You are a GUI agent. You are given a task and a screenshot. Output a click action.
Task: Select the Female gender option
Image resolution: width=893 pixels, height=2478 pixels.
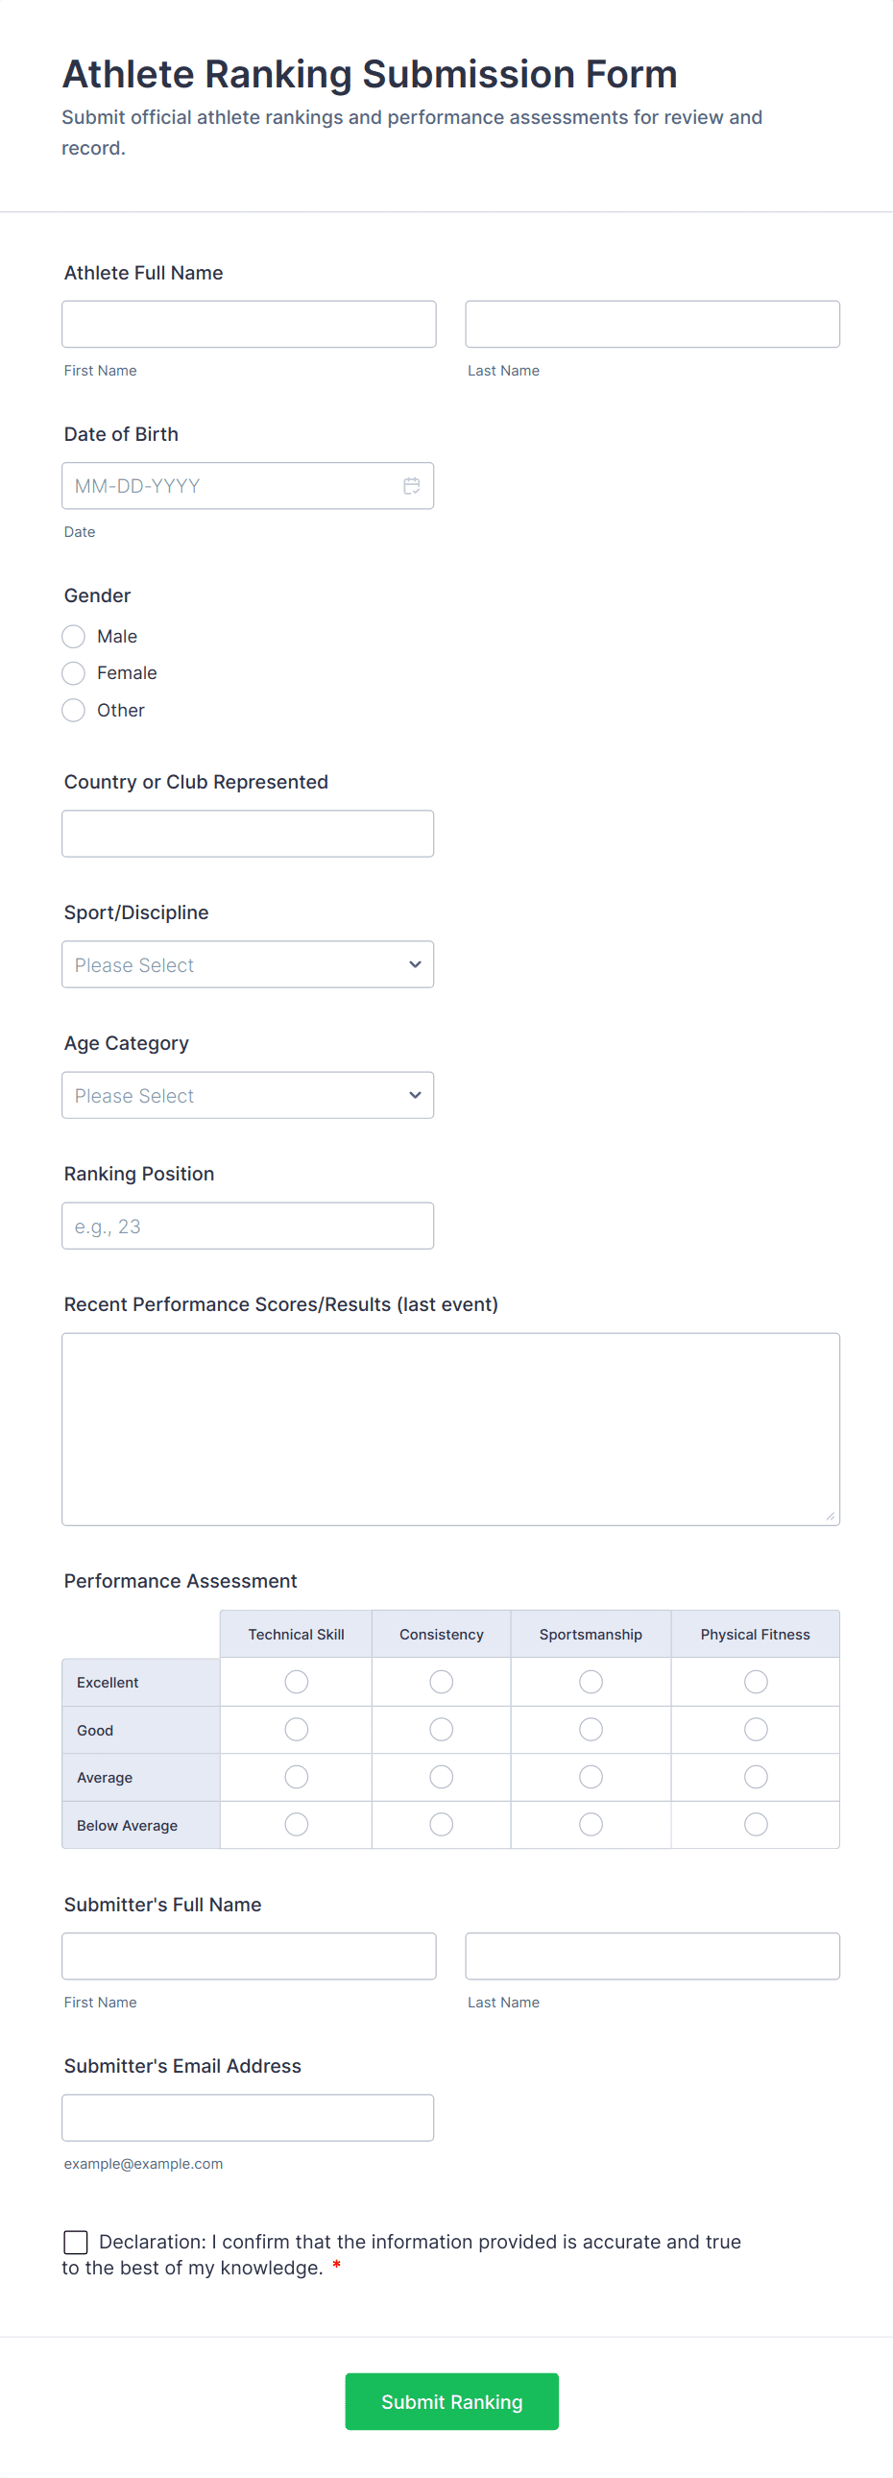coord(73,673)
